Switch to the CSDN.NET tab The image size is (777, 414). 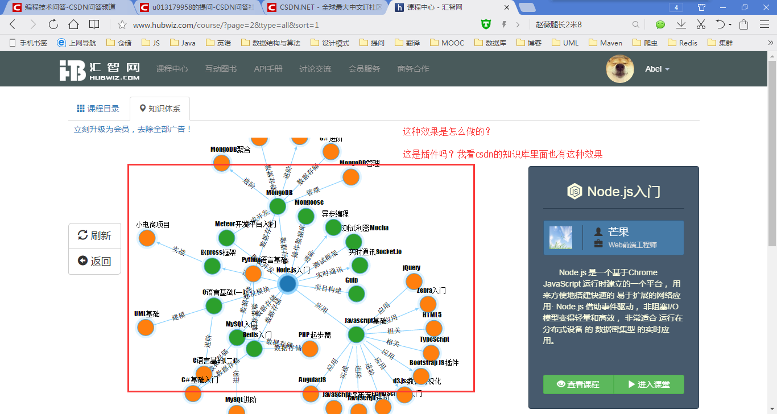coord(326,7)
